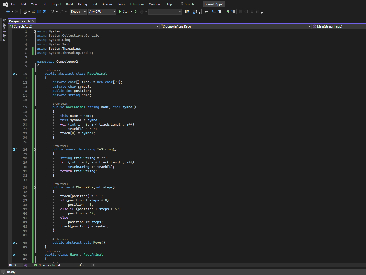Screen dimensions: 366x275
Task: Open the Build menu
Action: click(69, 4)
